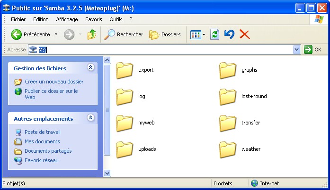330x190 pixels.
Task: Open the Affichage menu
Action: point(67,19)
